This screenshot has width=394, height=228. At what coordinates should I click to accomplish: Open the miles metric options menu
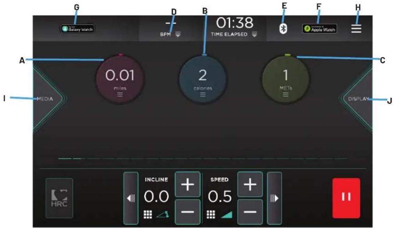pos(120,95)
